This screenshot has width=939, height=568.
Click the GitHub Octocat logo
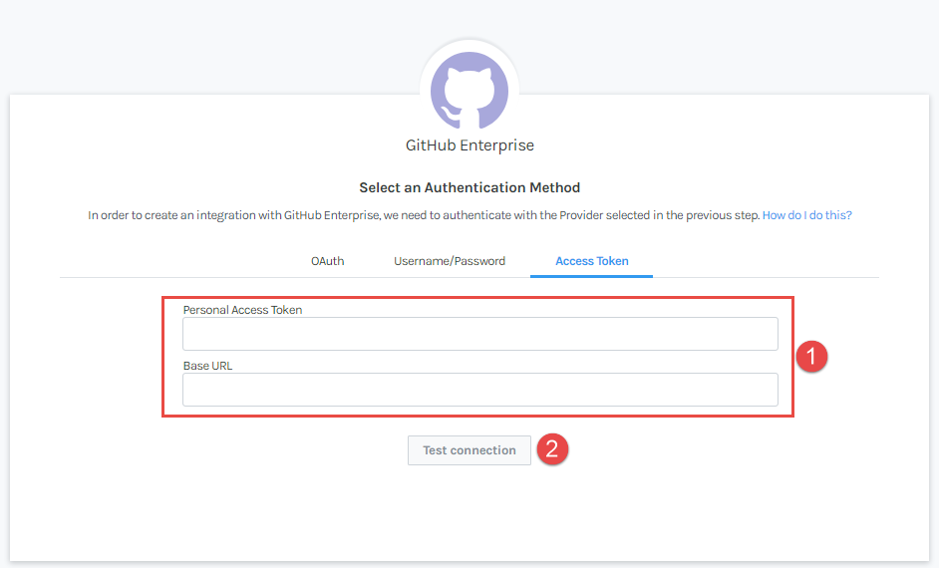pyautogui.click(x=469, y=91)
